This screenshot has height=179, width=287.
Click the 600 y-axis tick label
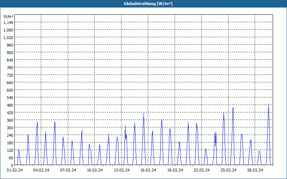10,90
